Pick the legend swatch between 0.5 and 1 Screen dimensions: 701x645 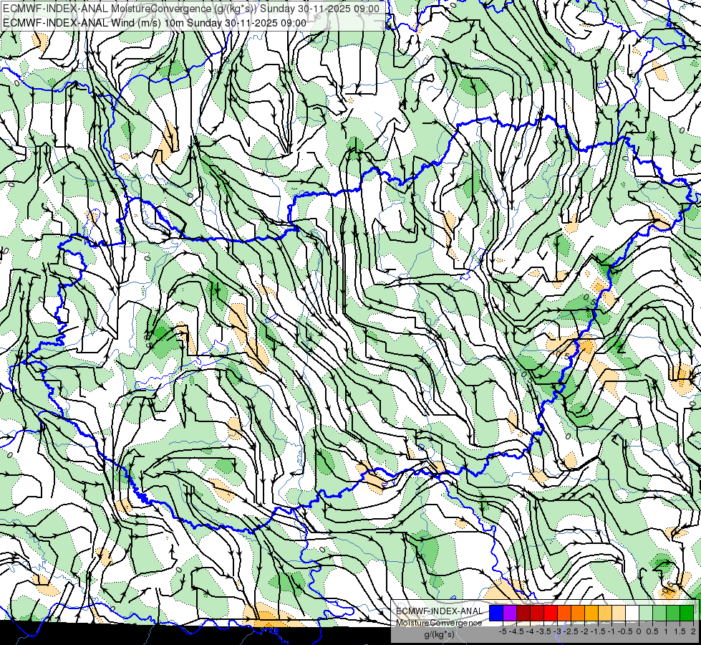coord(659,613)
